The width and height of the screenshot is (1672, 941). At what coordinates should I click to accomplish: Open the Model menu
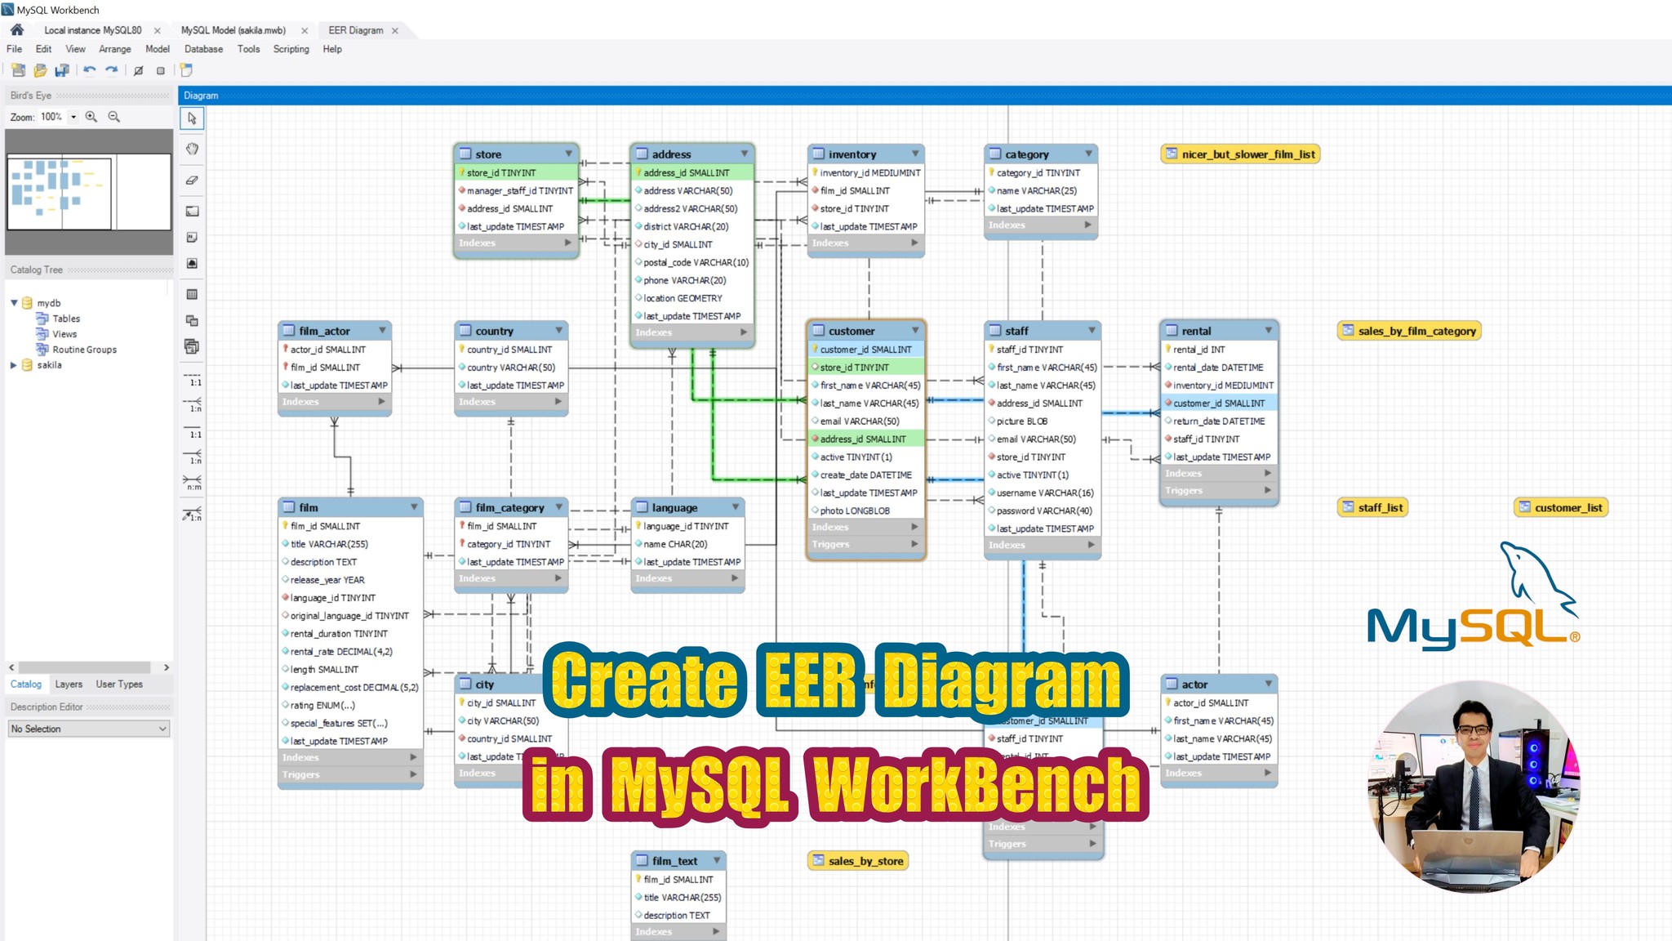tap(158, 49)
